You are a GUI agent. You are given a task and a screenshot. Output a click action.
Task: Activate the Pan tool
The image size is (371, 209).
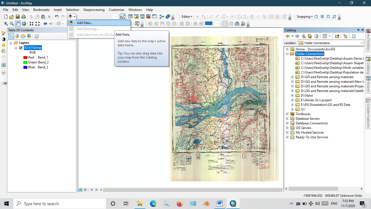17,24
